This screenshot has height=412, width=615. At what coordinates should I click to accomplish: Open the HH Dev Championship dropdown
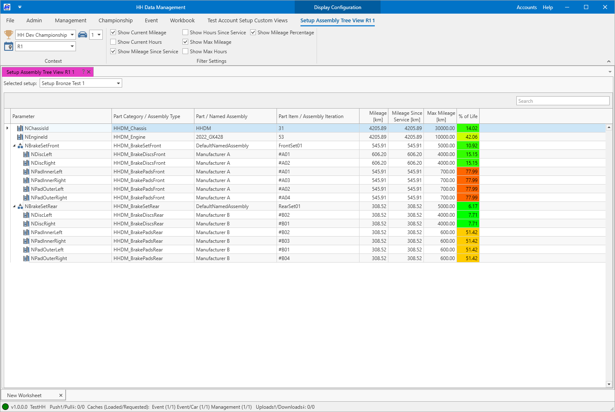(72, 35)
